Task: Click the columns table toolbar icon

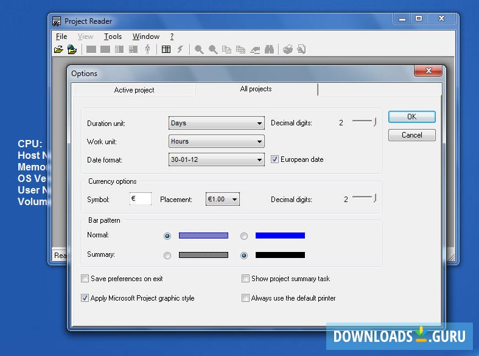Action: (x=166, y=49)
